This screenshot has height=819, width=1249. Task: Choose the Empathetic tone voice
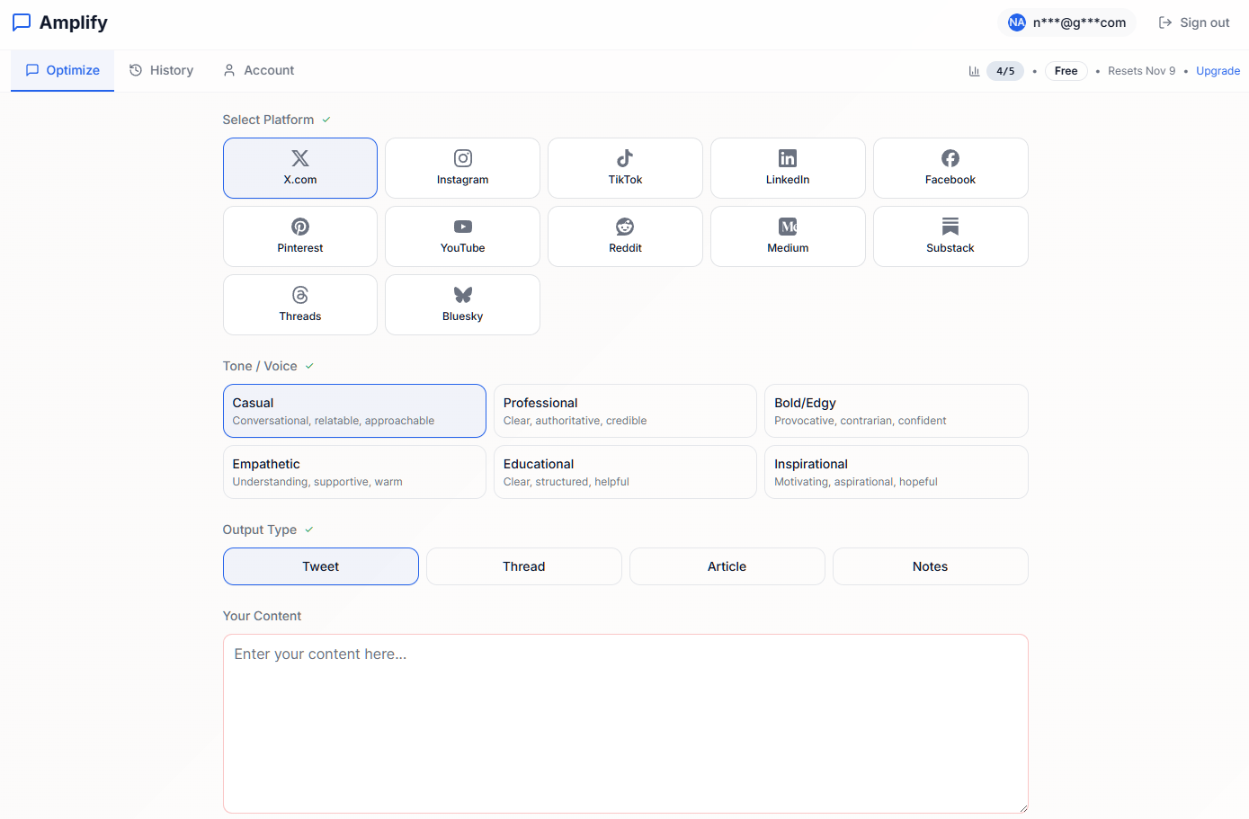tap(353, 471)
